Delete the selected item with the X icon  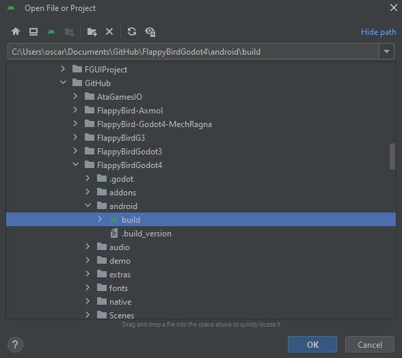[109, 31]
